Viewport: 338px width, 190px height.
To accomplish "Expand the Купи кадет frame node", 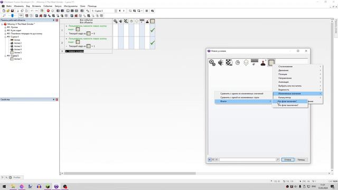I will pyautogui.click(x=5, y=31).
